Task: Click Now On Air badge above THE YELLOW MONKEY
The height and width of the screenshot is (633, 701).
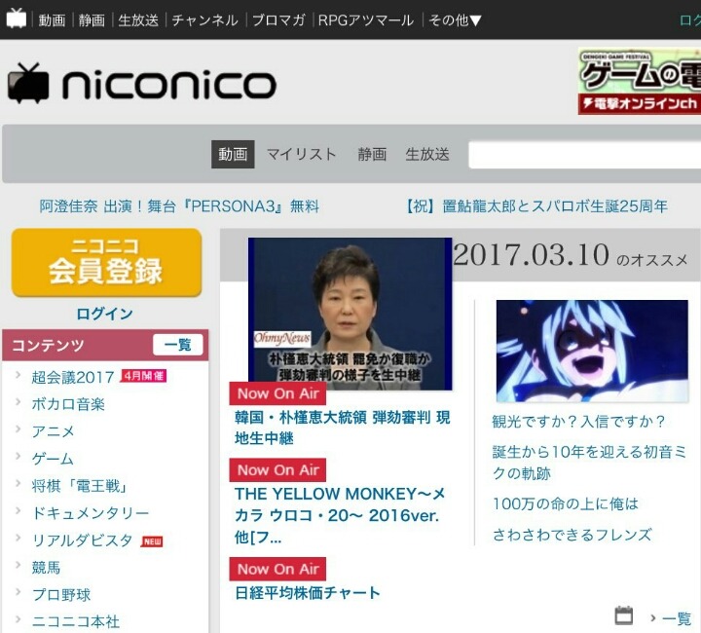Action: pos(277,469)
